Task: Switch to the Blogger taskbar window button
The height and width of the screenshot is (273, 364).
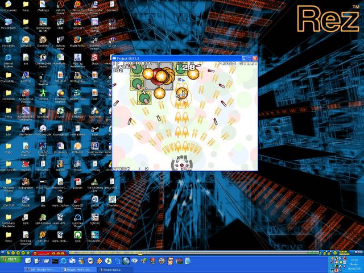Action: pyautogui.click(x=78, y=270)
